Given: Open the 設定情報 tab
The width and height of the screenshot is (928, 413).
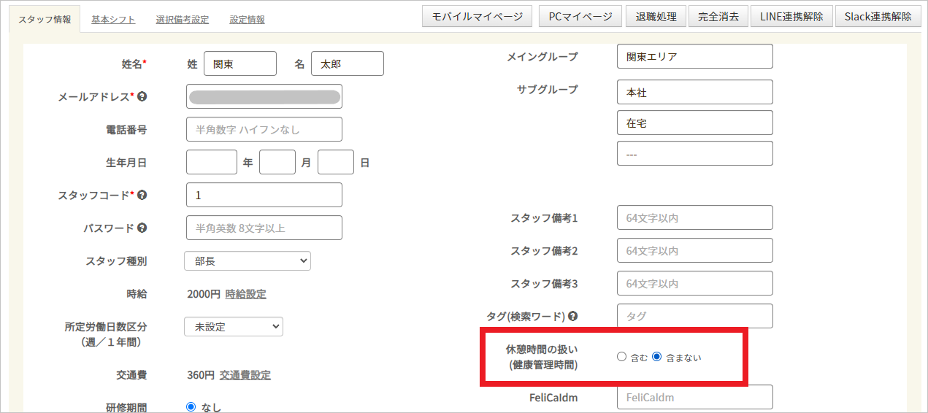Looking at the screenshot, I should (x=247, y=20).
